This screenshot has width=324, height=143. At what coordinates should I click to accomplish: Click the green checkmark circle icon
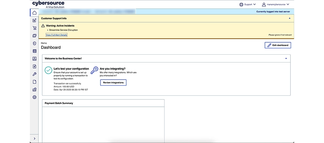[x=48, y=70]
